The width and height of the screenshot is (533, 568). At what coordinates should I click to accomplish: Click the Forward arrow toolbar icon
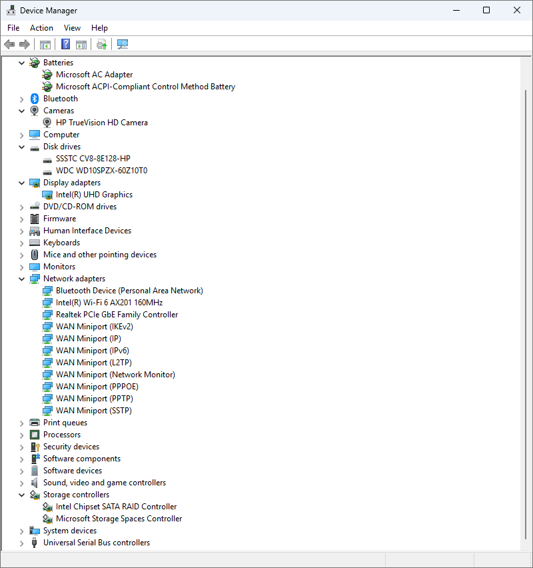pos(25,45)
